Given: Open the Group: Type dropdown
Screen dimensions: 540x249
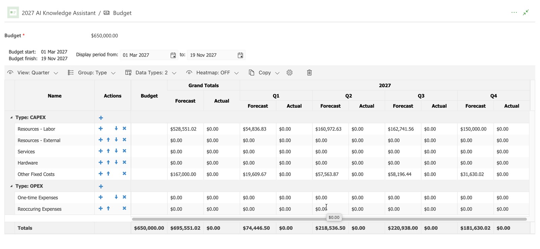Looking at the screenshot, I should point(92,73).
